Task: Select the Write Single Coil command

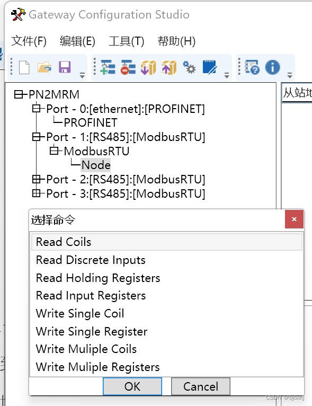Action: (x=167, y=313)
